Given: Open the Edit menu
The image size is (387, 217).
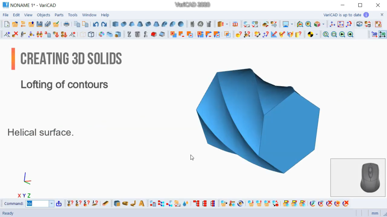Looking at the screenshot, I should pyautogui.click(x=16, y=15).
